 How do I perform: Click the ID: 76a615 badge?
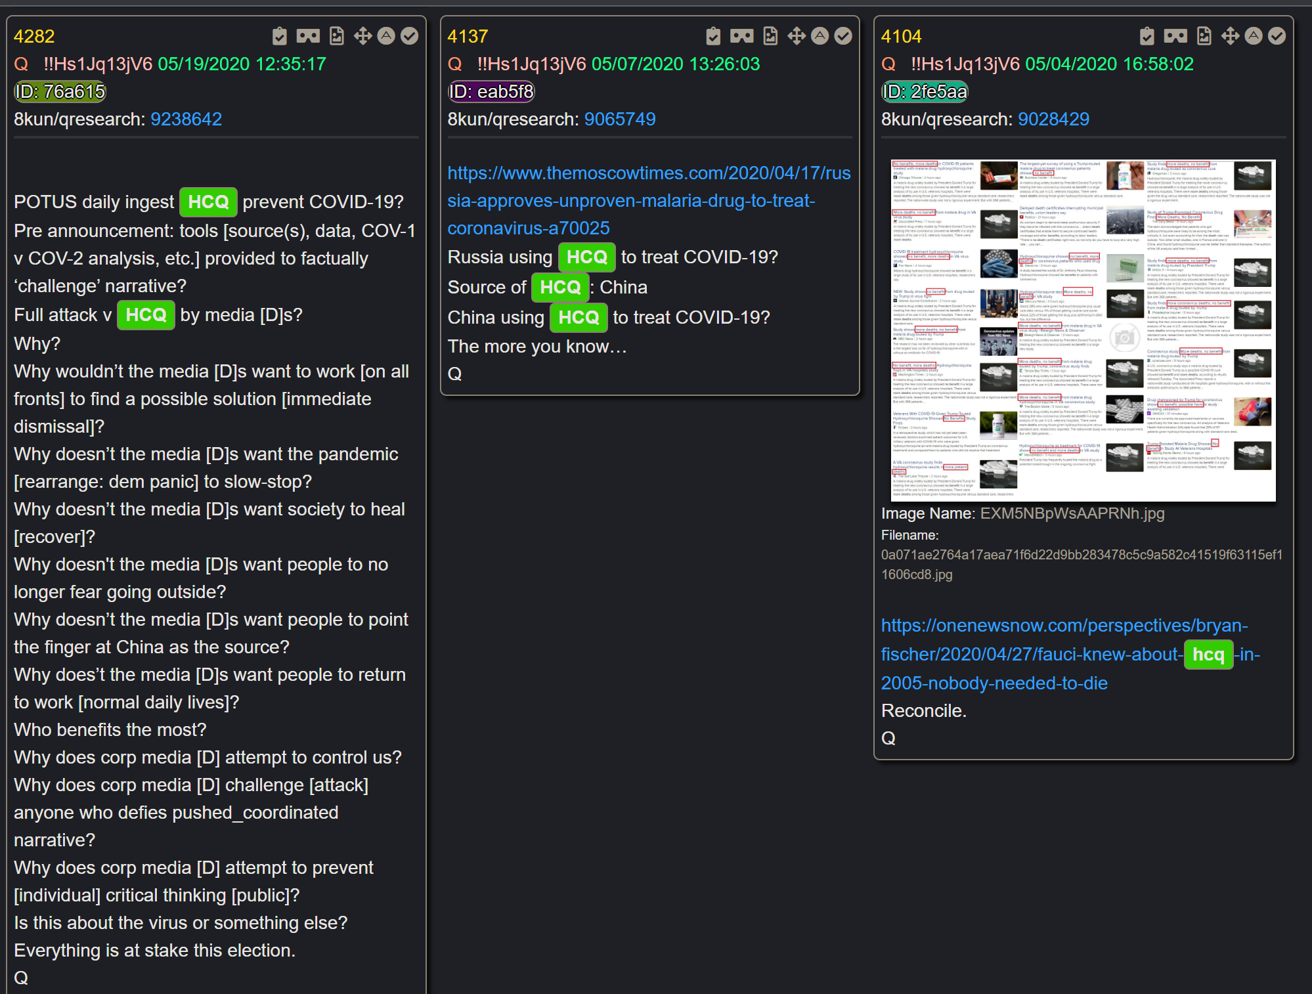tap(60, 92)
